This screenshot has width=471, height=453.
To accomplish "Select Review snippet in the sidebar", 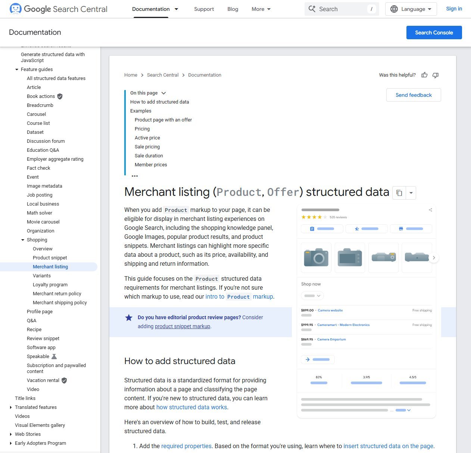I will pyautogui.click(x=43, y=339).
